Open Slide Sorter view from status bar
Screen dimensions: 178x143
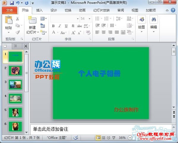pyautogui.click(x=104, y=138)
